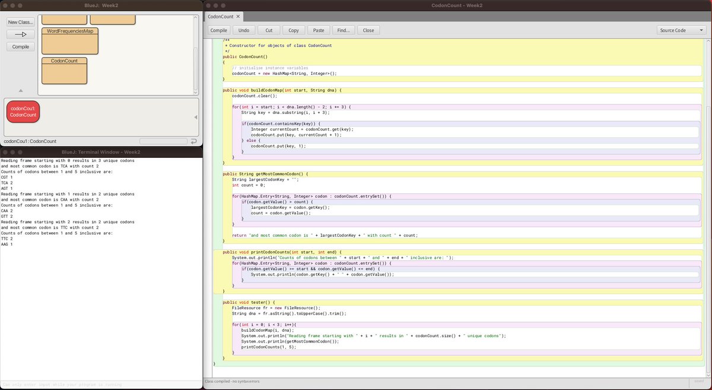Viewport: 712px width, 390px height.
Task: Click the 'codonCount.clear();' line
Action: pyautogui.click(x=255, y=96)
